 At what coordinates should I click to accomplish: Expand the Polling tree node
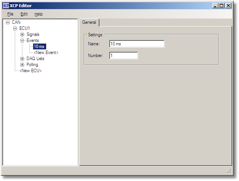(x=22, y=65)
